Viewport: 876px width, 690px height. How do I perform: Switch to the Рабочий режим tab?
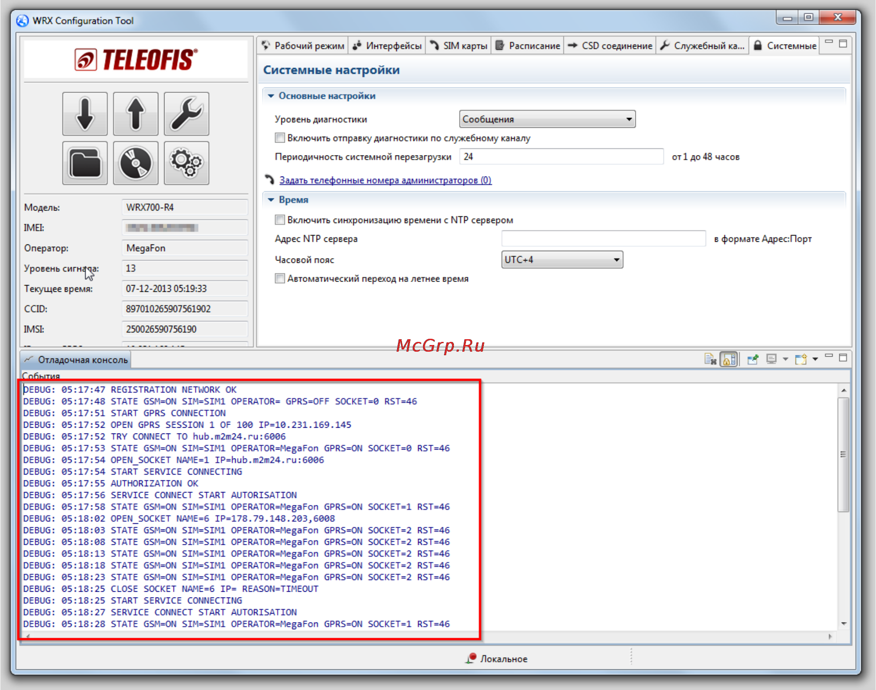[303, 46]
